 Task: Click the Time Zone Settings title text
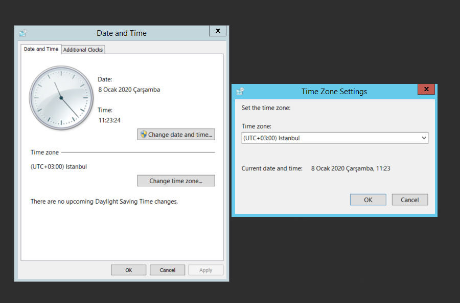coord(334,92)
